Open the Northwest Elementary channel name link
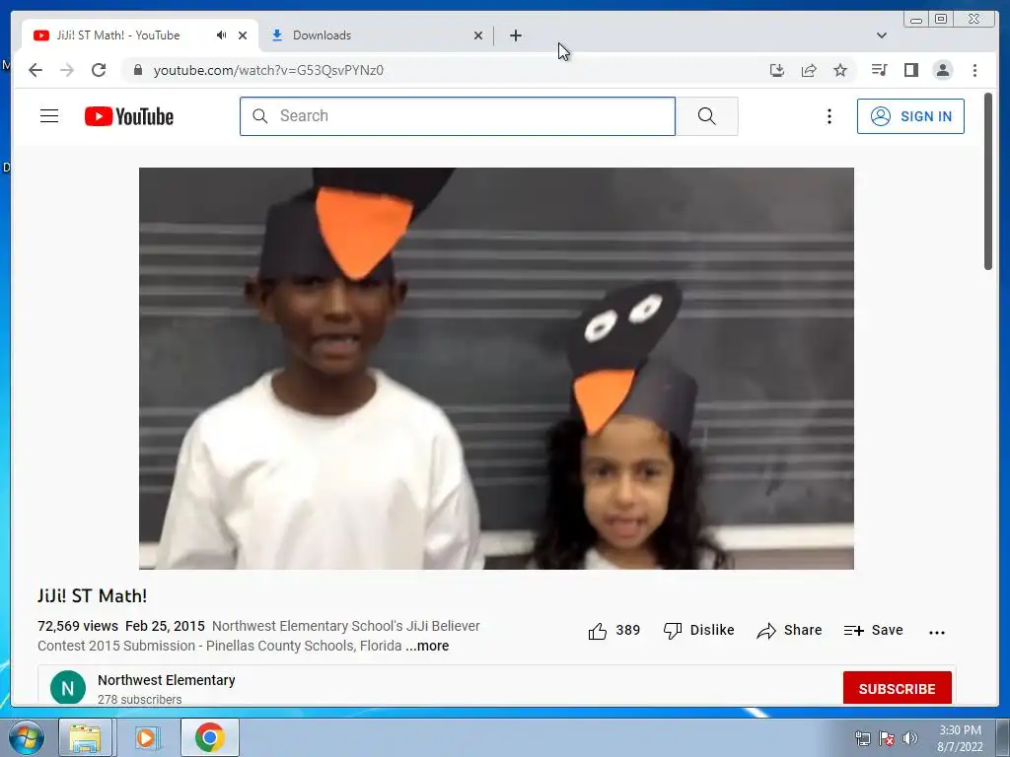The image size is (1010, 757). click(x=166, y=680)
